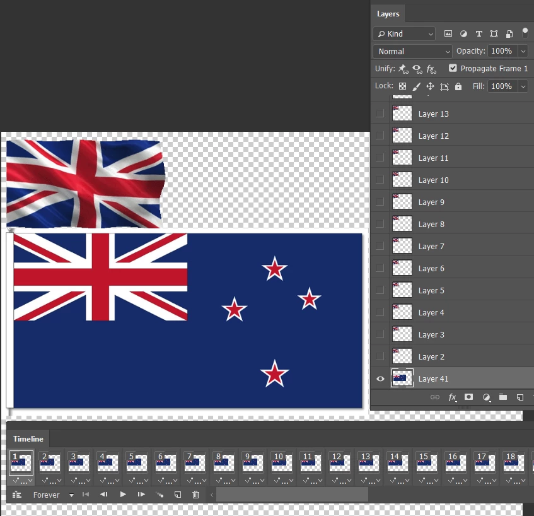Open the Forever looping options dropdown

point(54,495)
